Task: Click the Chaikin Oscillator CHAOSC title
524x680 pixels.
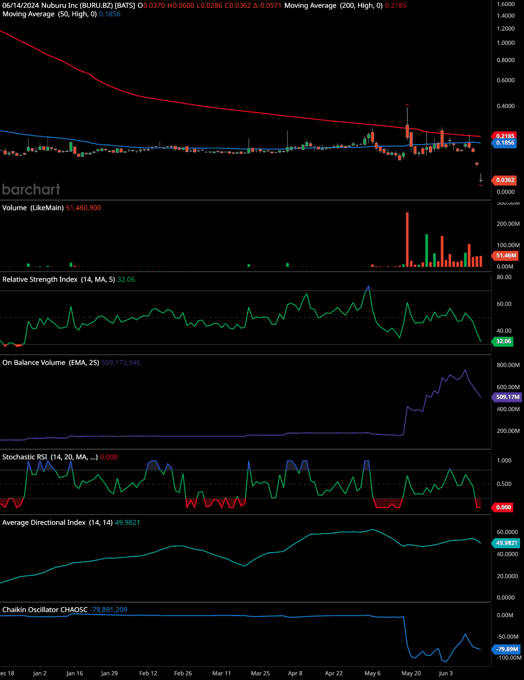Action: pyautogui.click(x=45, y=610)
